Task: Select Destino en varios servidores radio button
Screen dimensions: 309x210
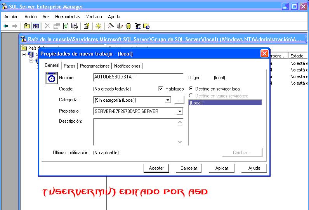Action: point(191,95)
